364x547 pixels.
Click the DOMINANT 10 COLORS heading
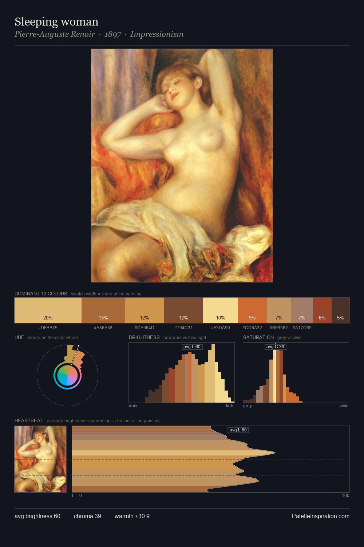click(41, 294)
